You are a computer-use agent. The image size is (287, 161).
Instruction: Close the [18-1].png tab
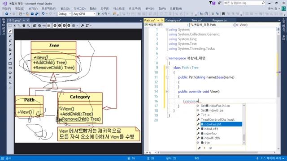click(28, 20)
